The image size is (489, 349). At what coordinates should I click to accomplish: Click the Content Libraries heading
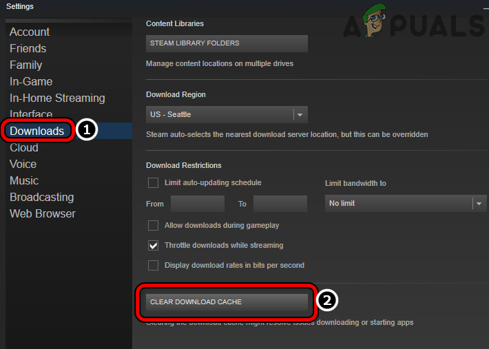click(x=175, y=23)
